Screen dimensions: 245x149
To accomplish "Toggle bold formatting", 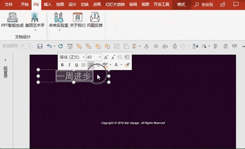I will tap(62, 65).
